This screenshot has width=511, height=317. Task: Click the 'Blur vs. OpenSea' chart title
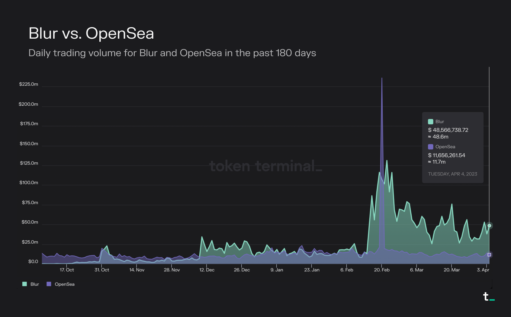pos(91,33)
